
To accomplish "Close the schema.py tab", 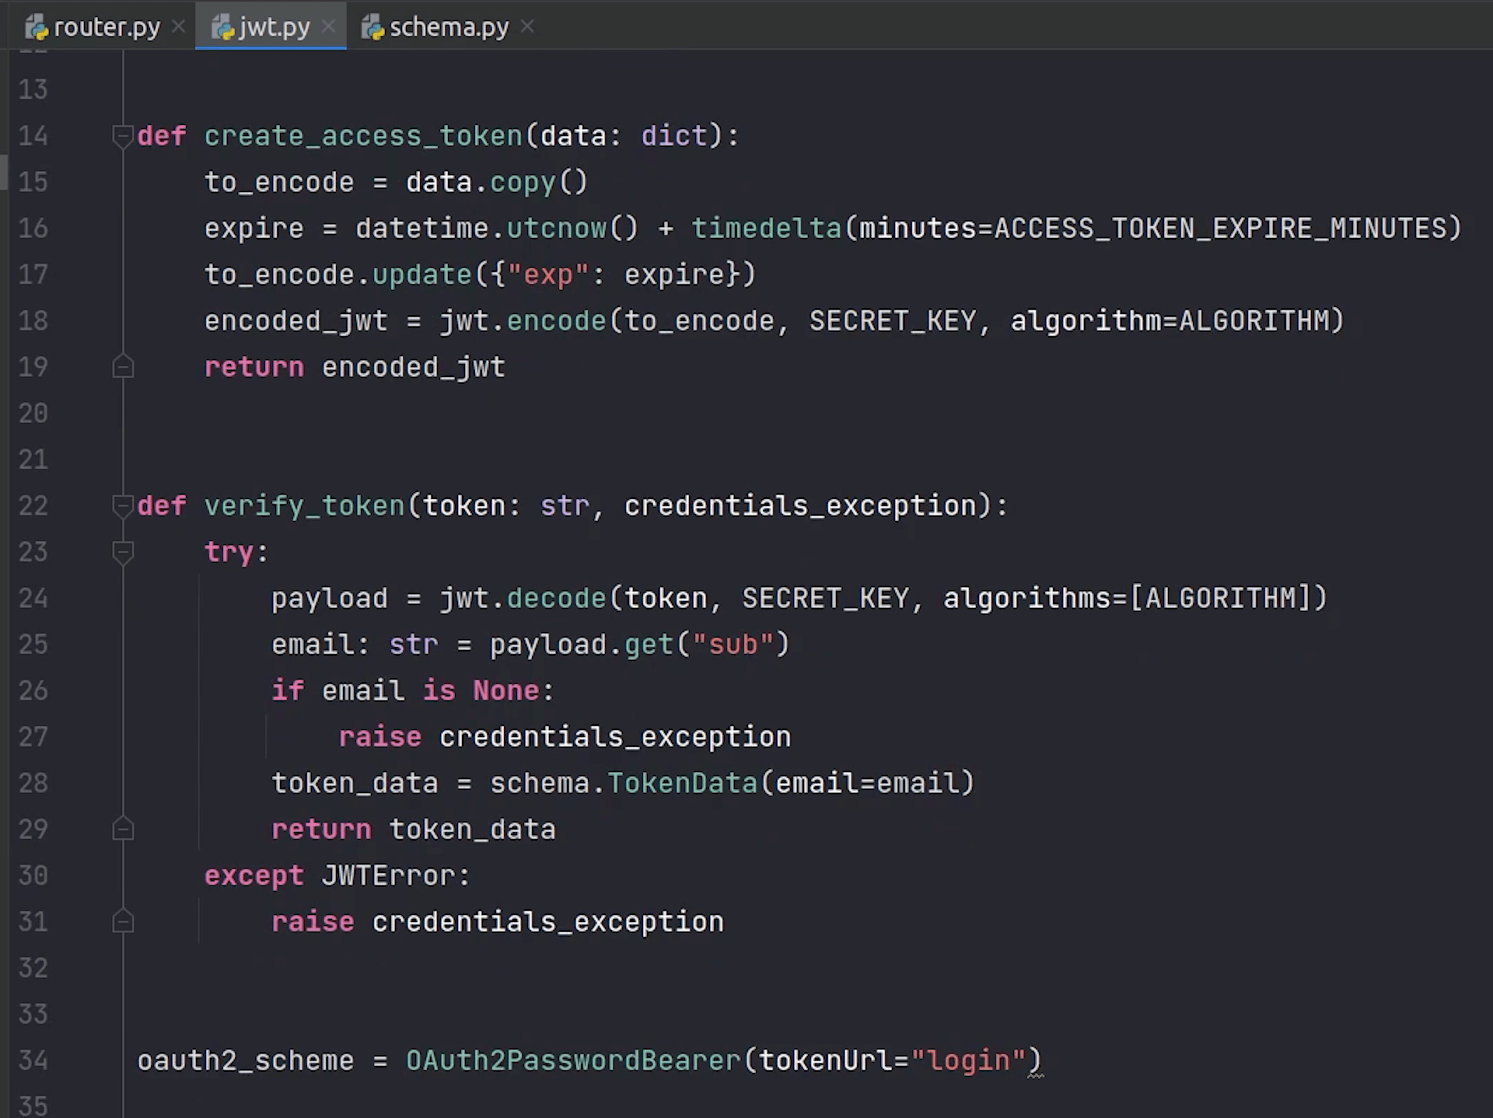I will click(527, 27).
